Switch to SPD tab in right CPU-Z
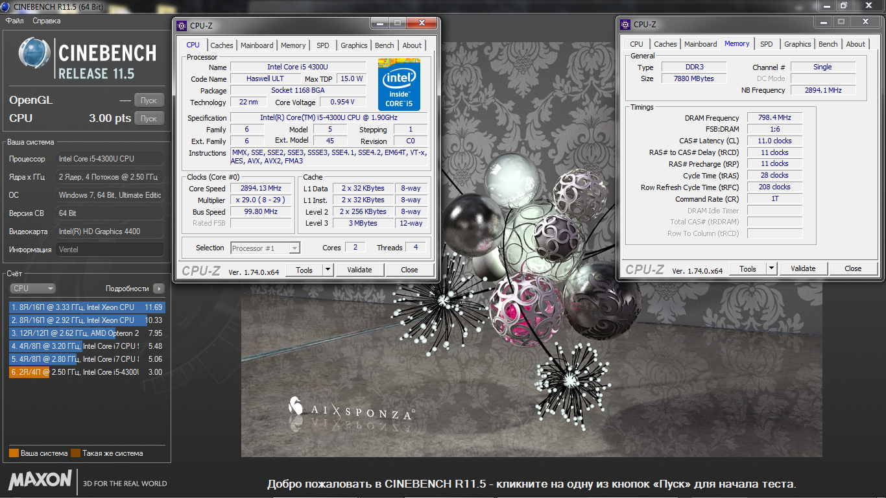 [x=767, y=44]
